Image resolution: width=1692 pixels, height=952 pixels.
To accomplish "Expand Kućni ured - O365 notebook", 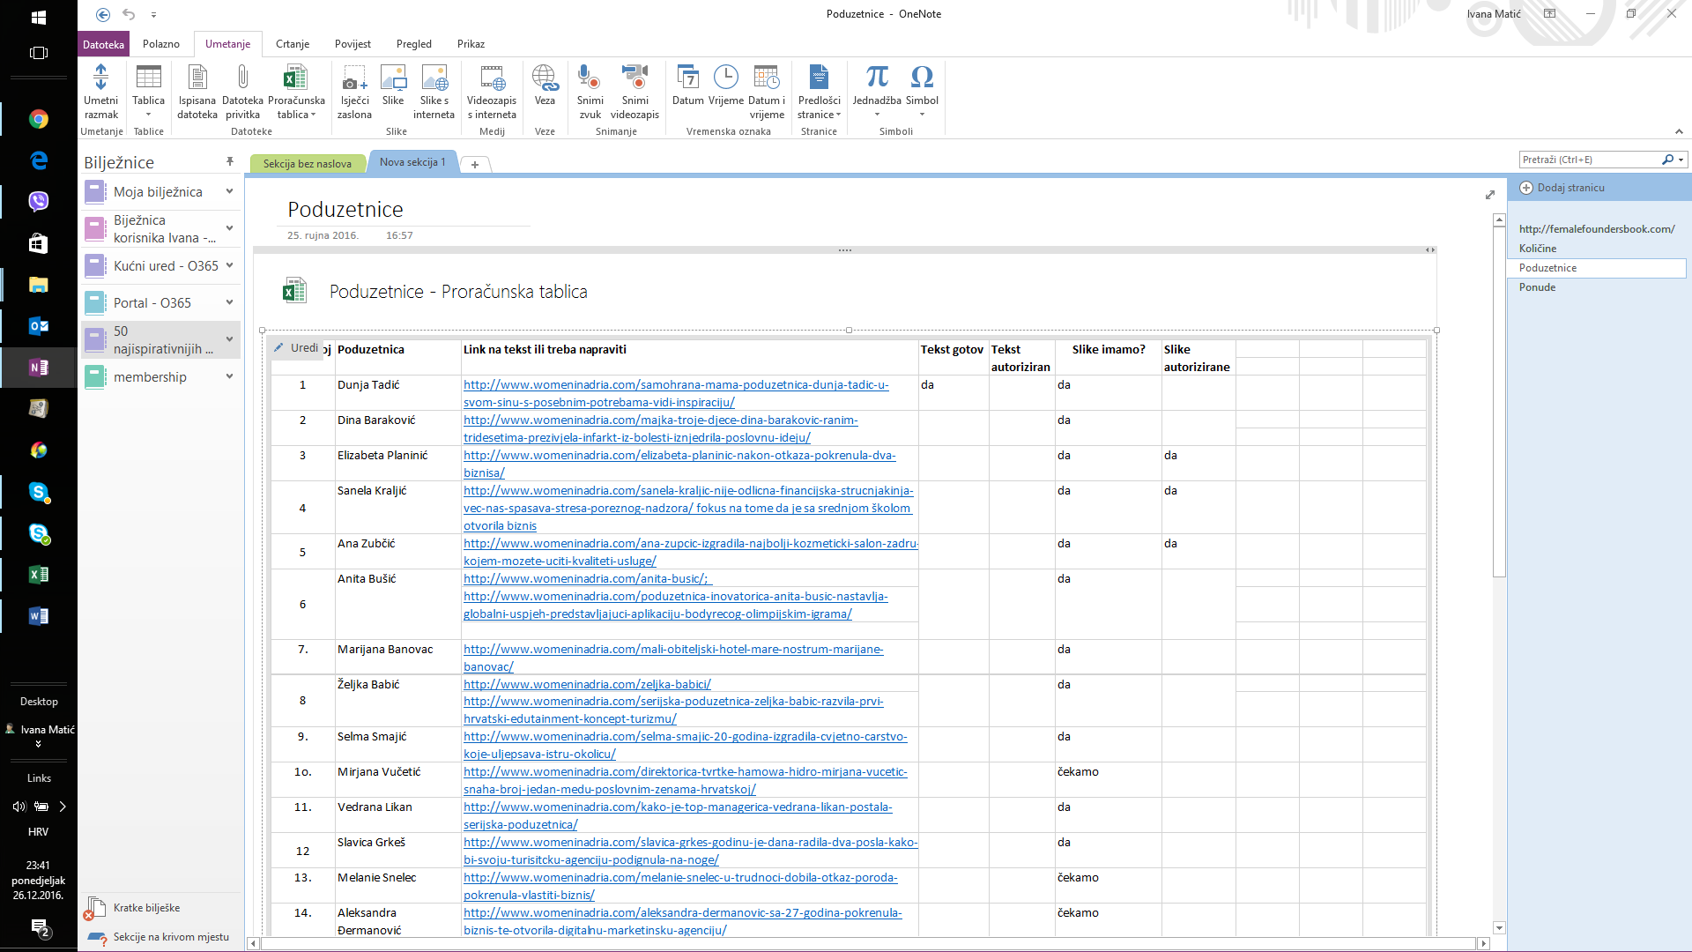I will point(229,265).
